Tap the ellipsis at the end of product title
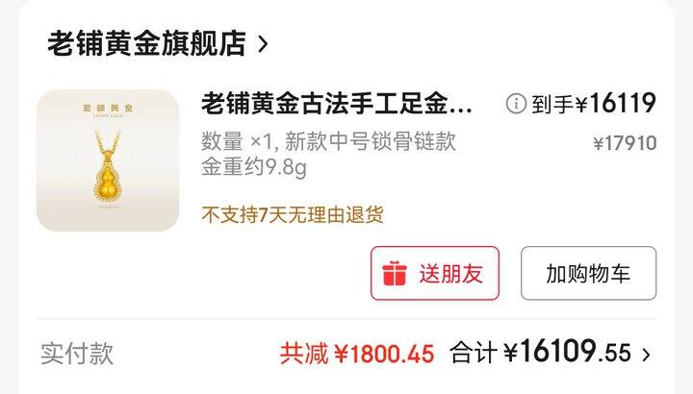This screenshot has width=693, height=394. click(x=462, y=109)
